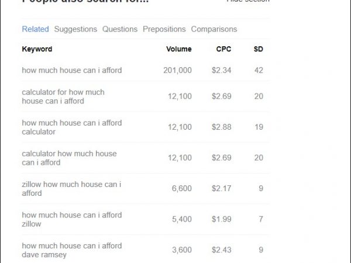Open 'zillow how much house can i afford' keyword
The image size is (351, 263).
[x=71, y=189]
